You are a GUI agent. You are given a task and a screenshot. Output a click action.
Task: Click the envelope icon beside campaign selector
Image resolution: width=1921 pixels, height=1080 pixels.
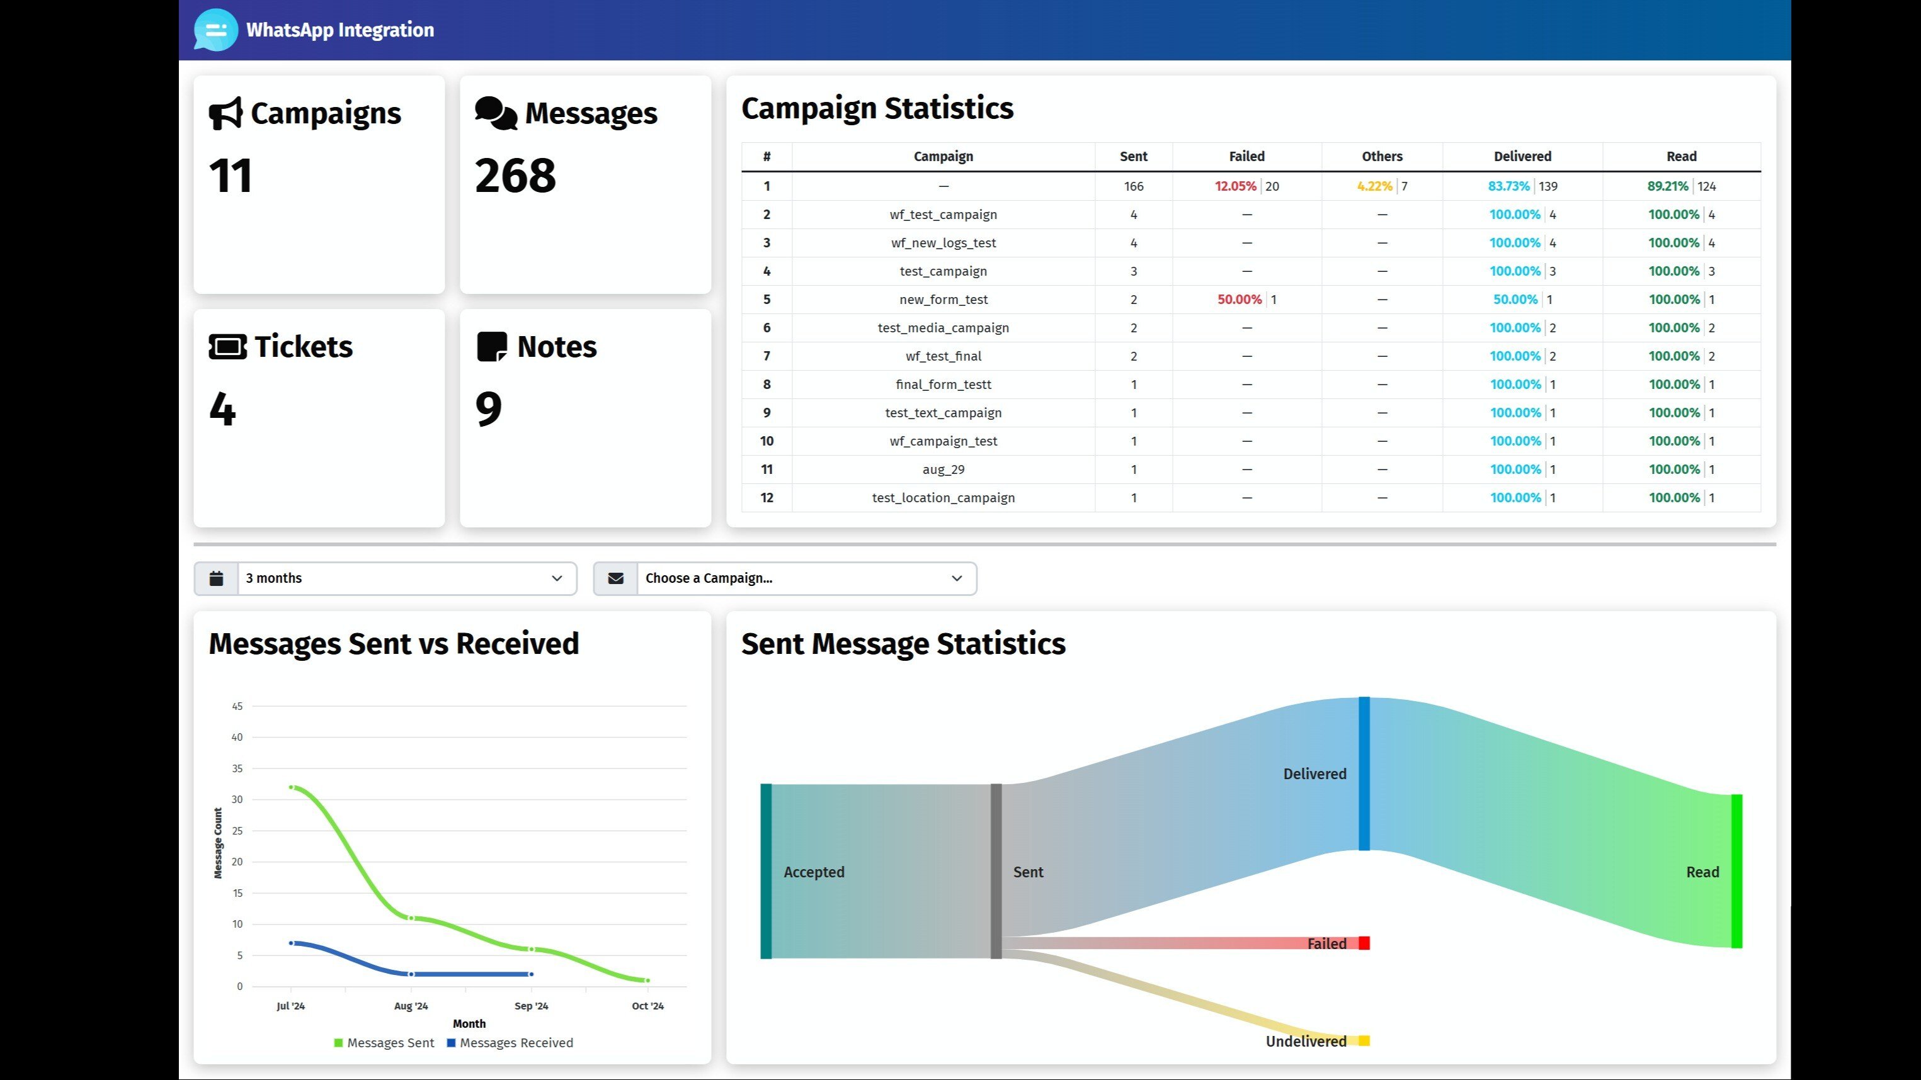click(x=616, y=578)
